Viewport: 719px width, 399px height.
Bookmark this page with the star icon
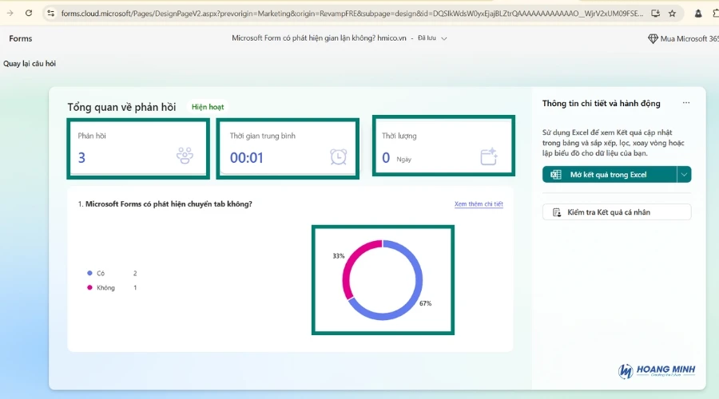672,14
